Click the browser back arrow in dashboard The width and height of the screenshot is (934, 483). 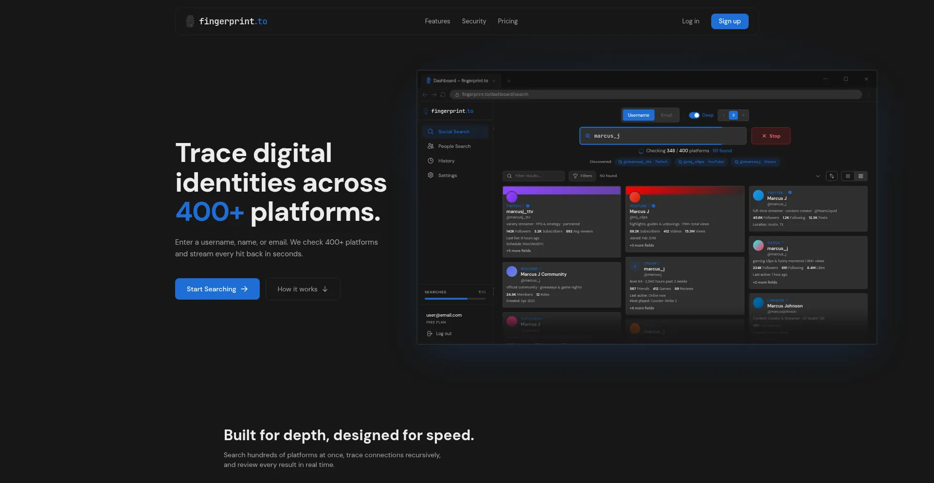(x=425, y=94)
